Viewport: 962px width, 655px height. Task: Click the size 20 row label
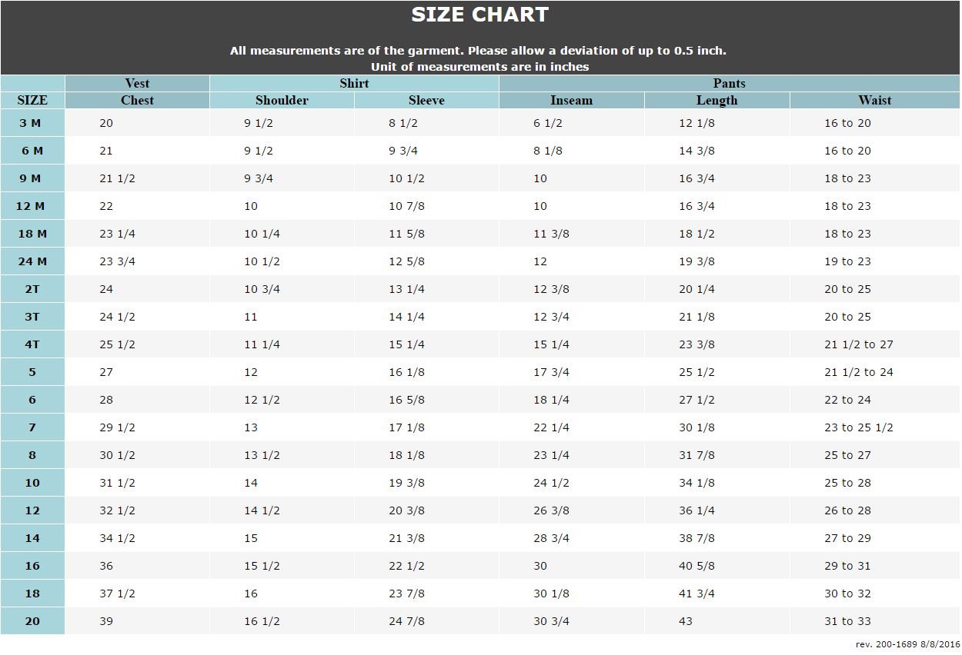(x=32, y=621)
